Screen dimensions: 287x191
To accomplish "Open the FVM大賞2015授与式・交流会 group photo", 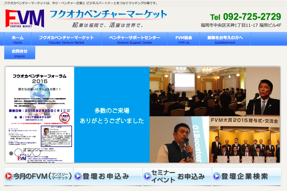I will pyautogui.click(x=244, y=139).
